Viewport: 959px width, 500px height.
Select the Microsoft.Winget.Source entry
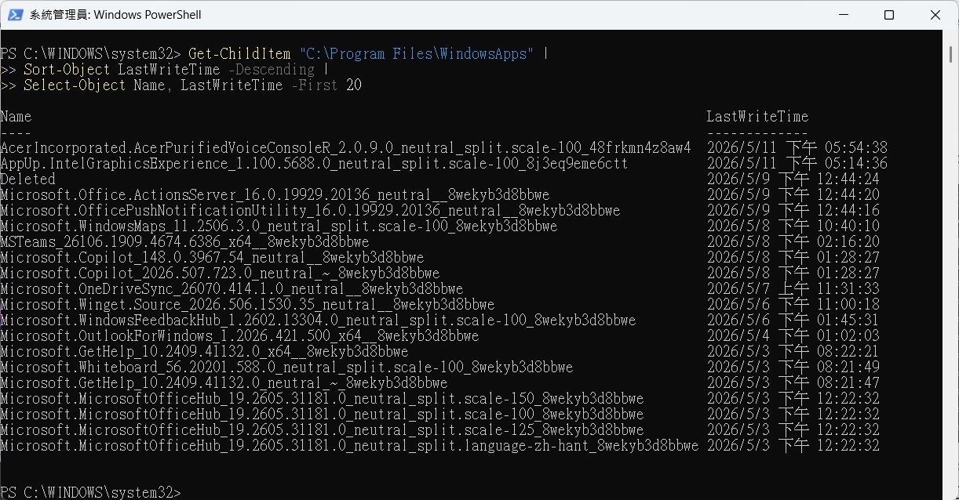click(247, 304)
